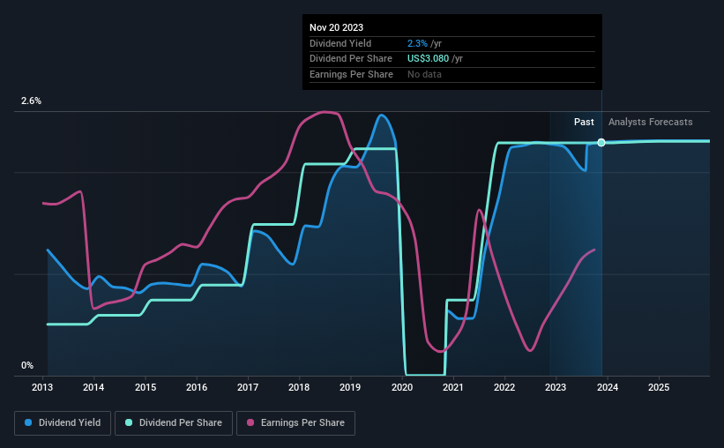
Task: Click the 2.3% dividend yield value in tooltip
Action: 417,43
